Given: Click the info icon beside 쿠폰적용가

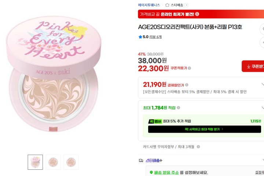Looking at the screenshot, I should pos(190,68).
